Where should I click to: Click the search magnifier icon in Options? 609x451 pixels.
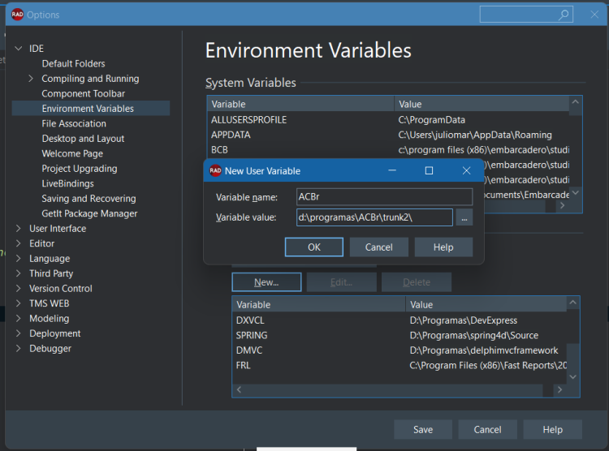(x=564, y=15)
